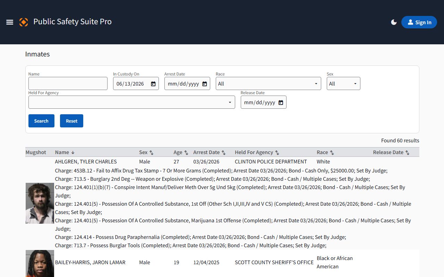Click CLINTON POLICE DEPARTMENT agency cell

[x=271, y=162]
